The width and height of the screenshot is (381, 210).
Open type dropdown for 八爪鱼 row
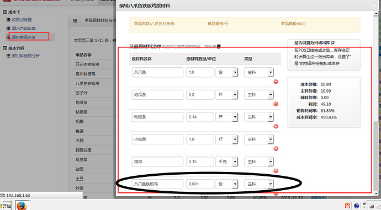click(271, 72)
